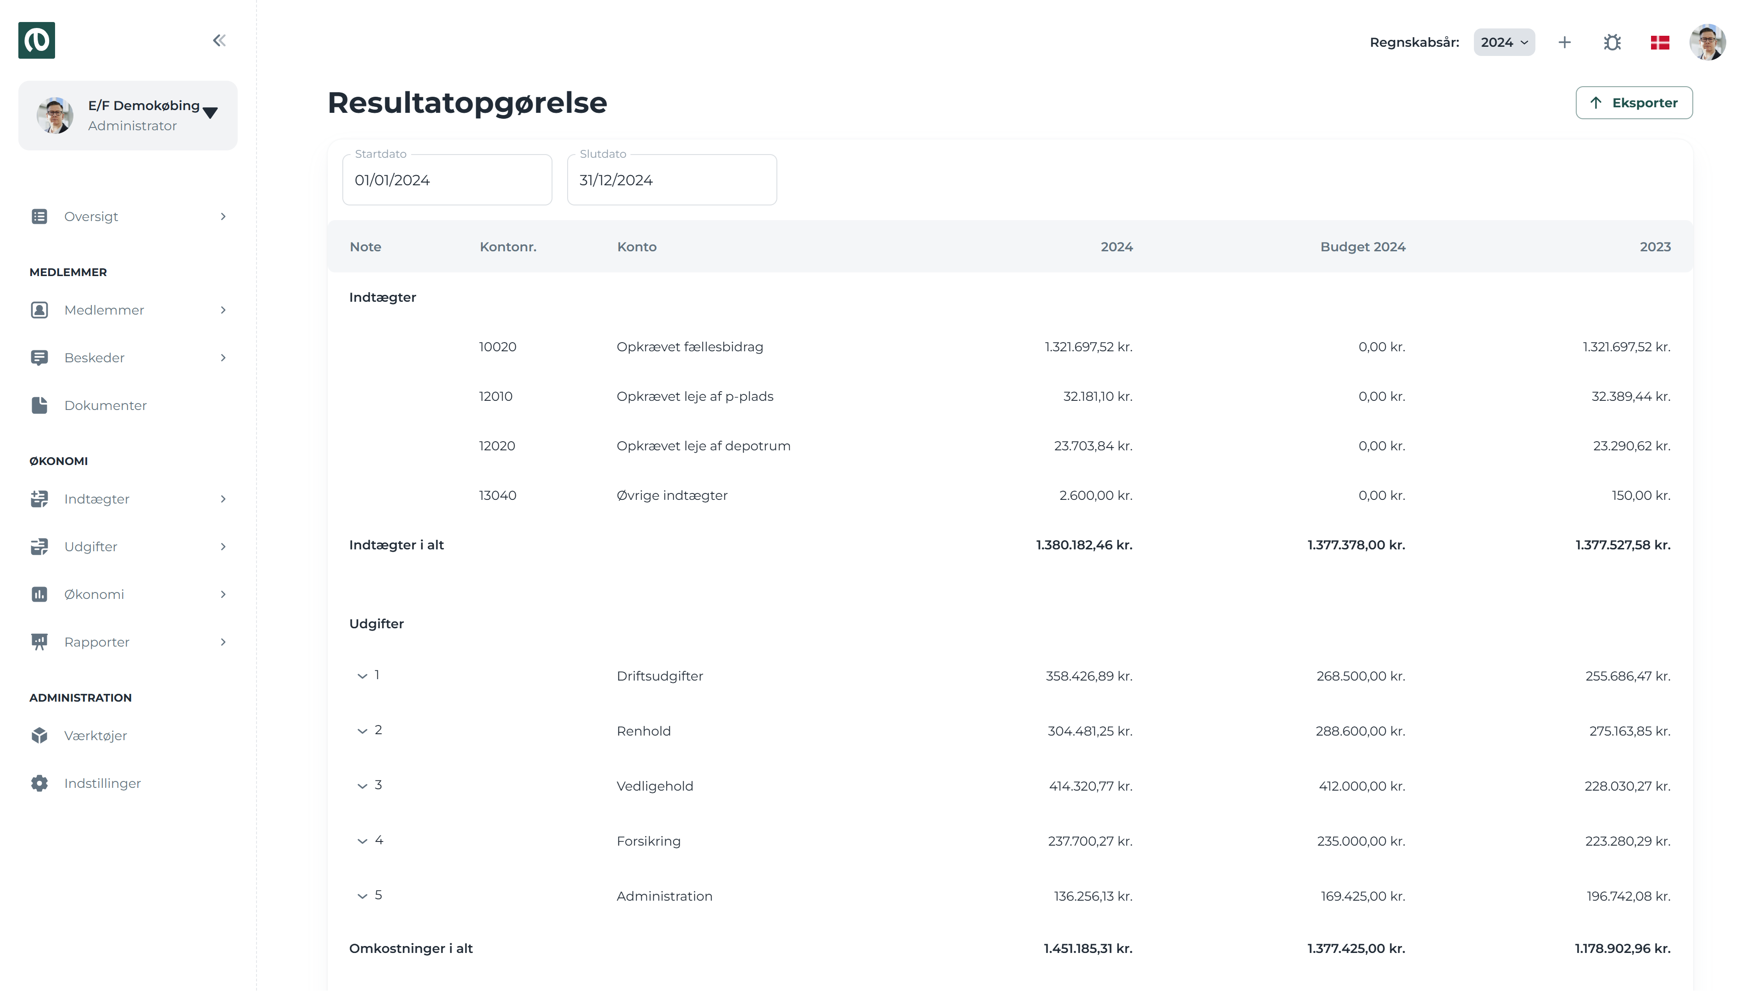This screenshot has width=1763, height=991.
Task: Click Driftsudgifter 2024 amount 358.426,89 kr.
Action: (x=1089, y=675)
